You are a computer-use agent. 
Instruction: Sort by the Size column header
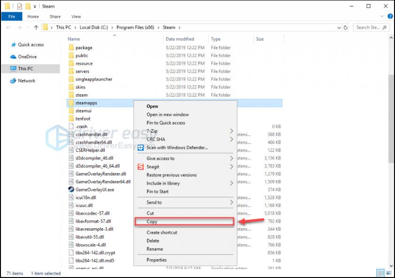tap(260, 39)
